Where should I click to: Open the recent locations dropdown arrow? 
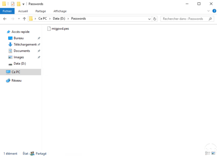pyautogui.click(x=19, y=19)
